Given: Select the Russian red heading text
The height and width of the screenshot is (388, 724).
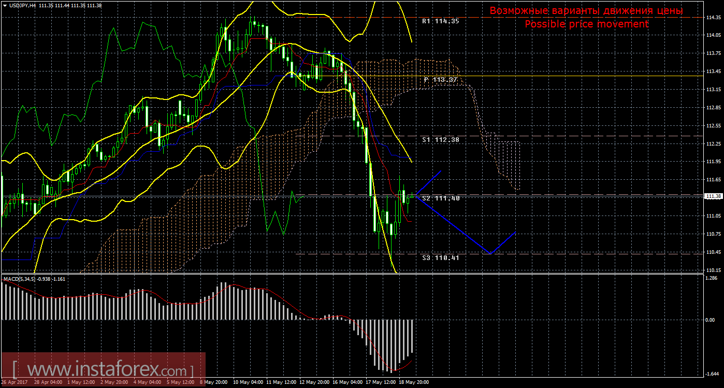Looking at the screenshot, I should point(586,11).
